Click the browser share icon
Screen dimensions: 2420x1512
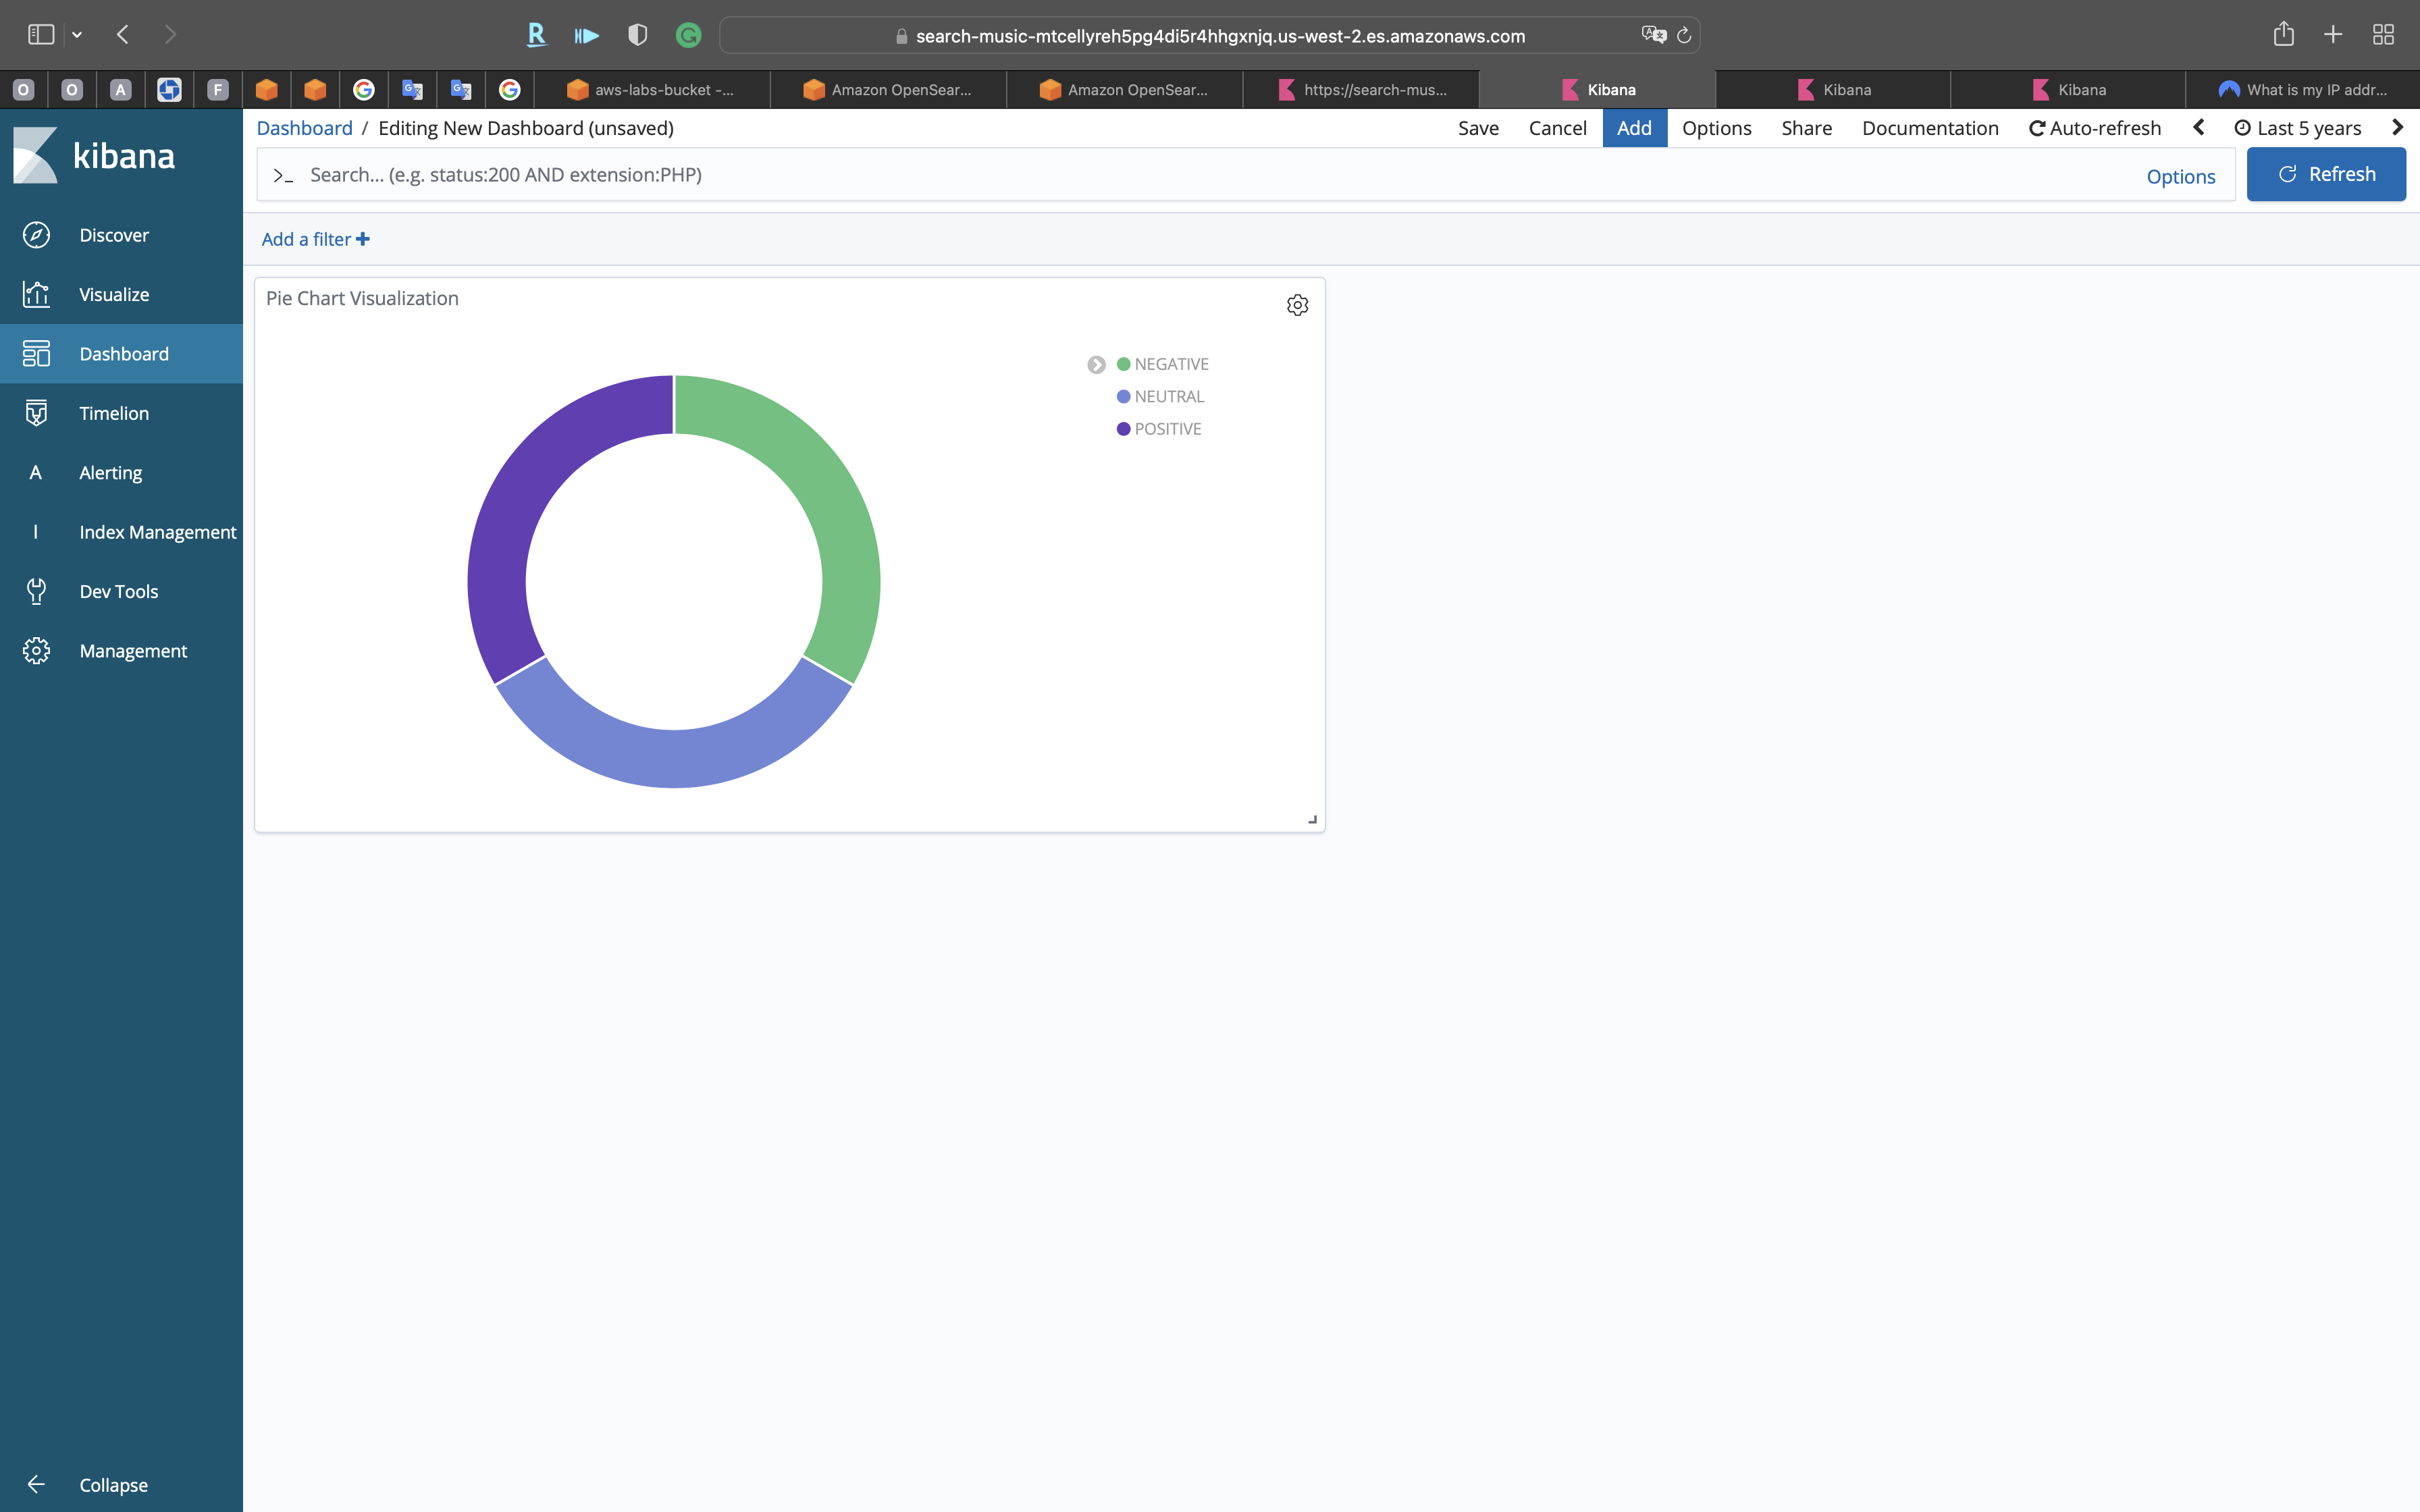pyautogui.click(x=2283, y=35)
